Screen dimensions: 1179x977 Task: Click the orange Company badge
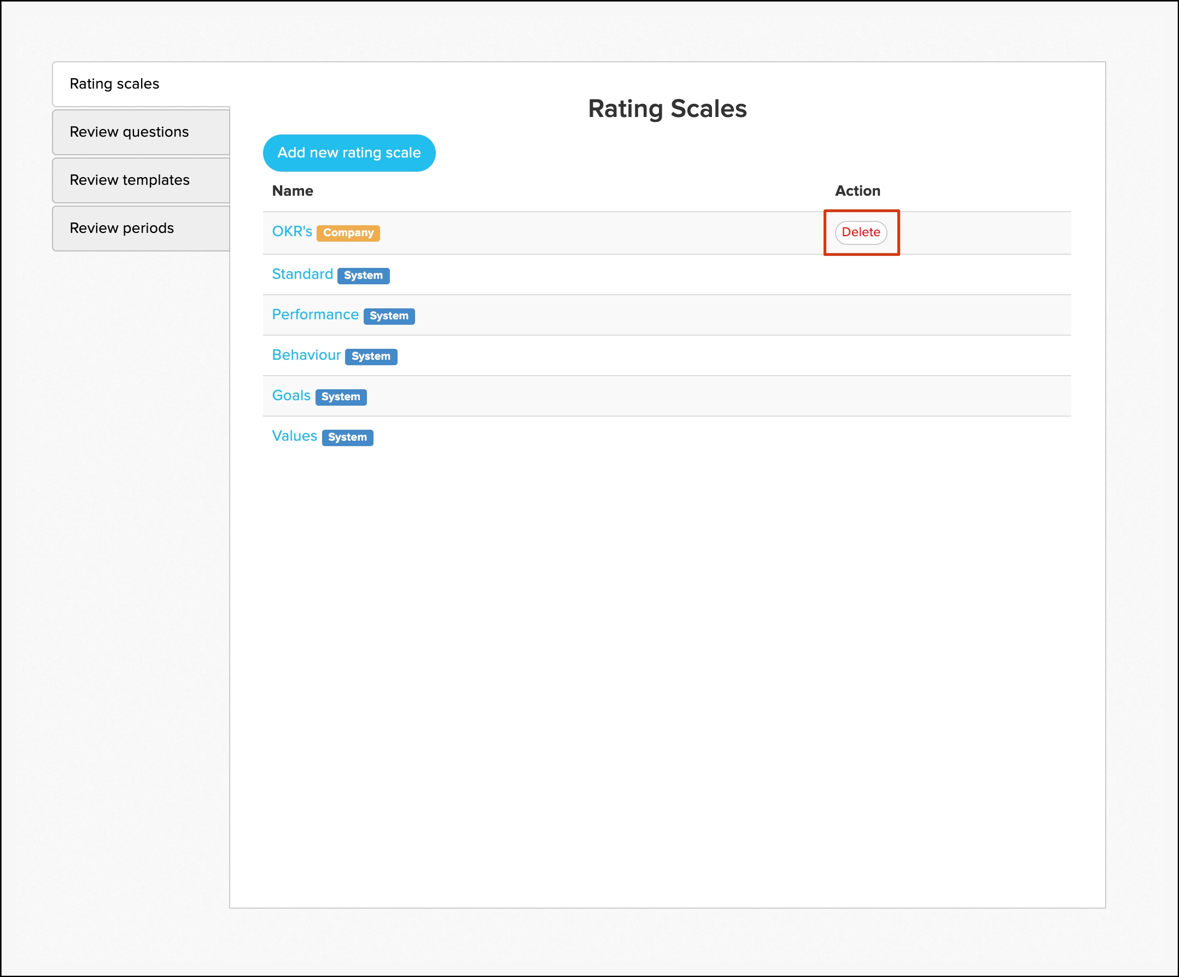pyautogui.click(x=348, y=233)
